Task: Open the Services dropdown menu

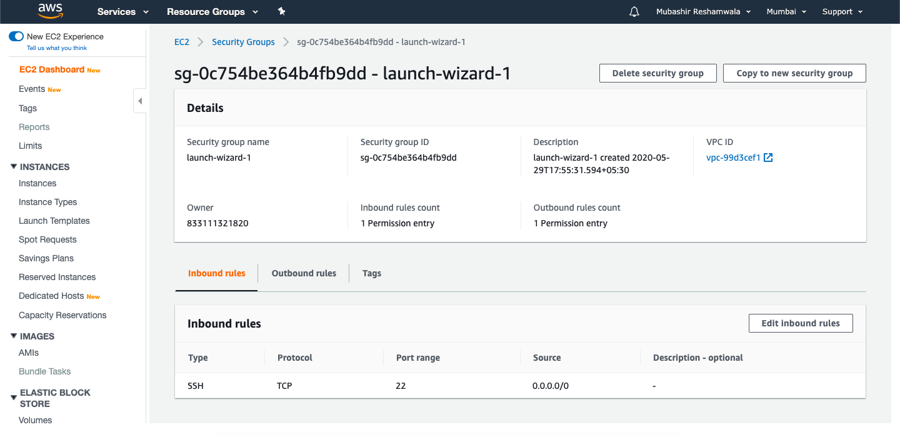Action: [x=123, y=12]
